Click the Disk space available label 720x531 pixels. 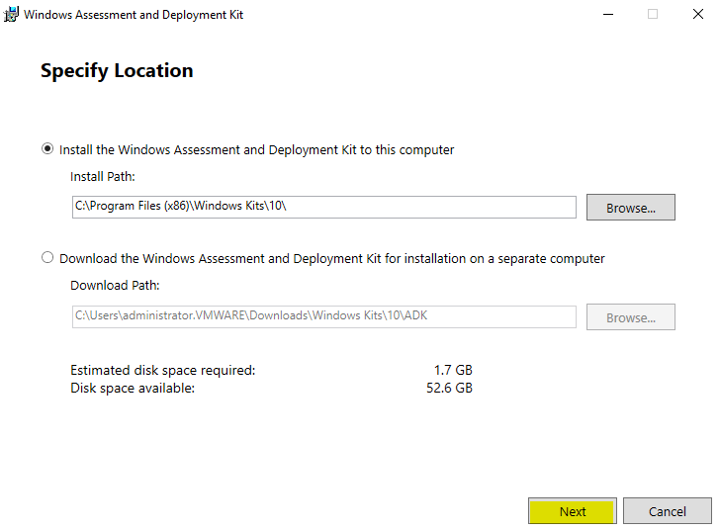point(133,388)
